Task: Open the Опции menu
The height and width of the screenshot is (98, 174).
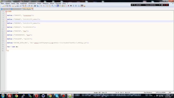Action: point(39,4)
